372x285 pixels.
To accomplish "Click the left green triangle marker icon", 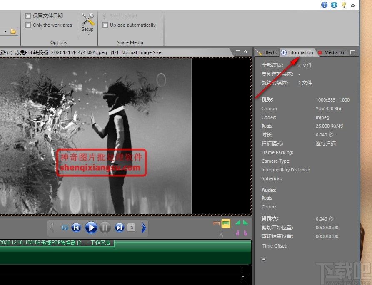I will tap(238, 222).
